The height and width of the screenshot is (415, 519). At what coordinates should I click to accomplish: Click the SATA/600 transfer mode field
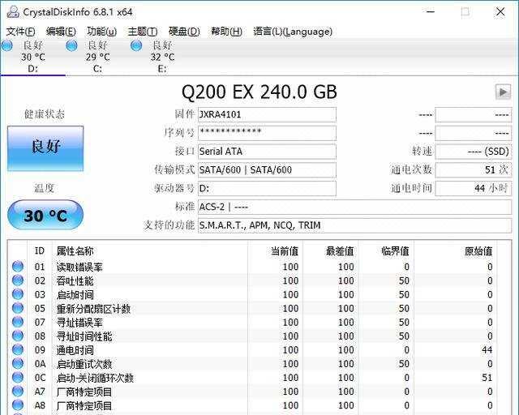pos(267,170)
